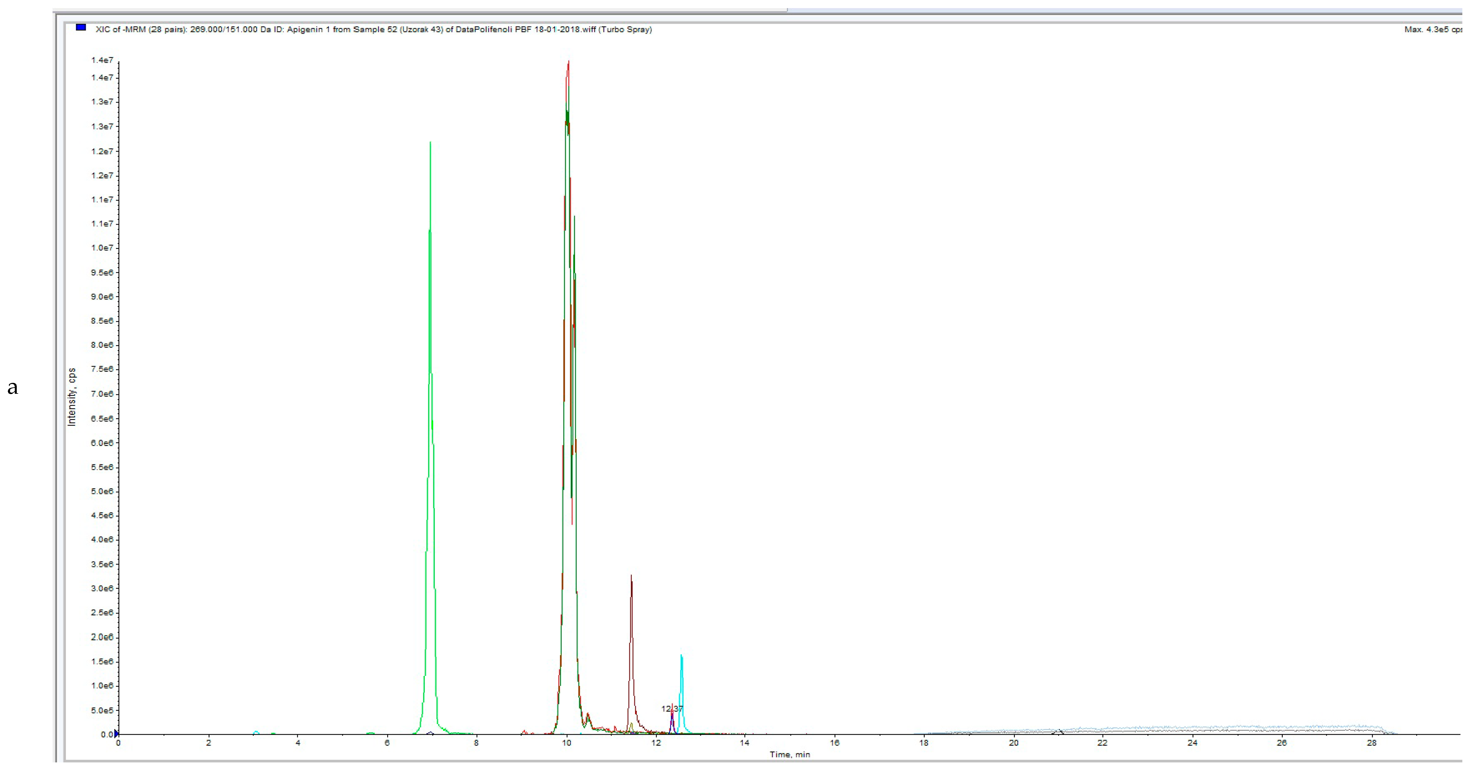Click the small black peak near 21 min

tap(1059, 731)
